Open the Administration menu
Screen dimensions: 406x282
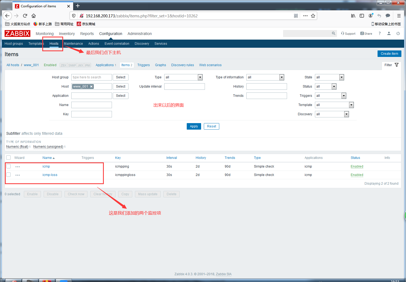pos(140,34)
